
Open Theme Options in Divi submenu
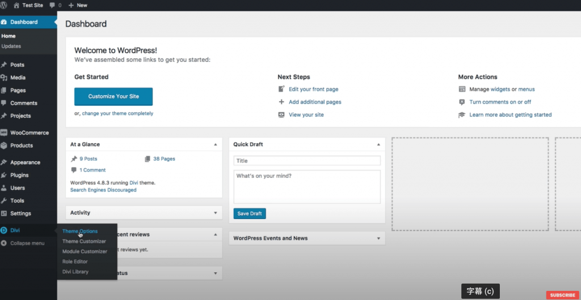80,232
